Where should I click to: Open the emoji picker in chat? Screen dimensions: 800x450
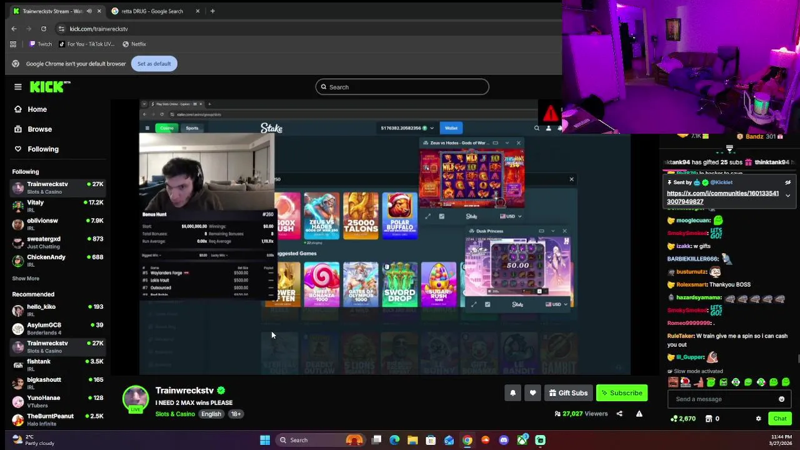pos(781,399)
